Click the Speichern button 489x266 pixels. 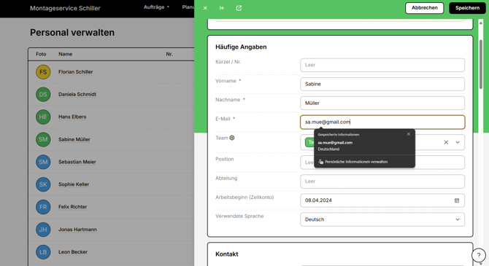(x=467, y=8)
